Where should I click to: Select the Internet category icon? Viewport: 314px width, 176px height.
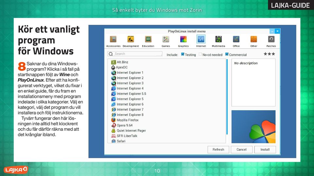point(201,39)
